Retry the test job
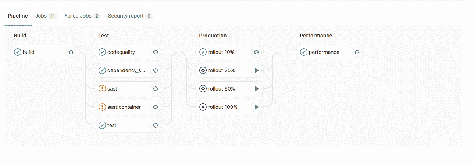Image resolution: width=474 pixels, height=166 pixels. click(156, 125)
